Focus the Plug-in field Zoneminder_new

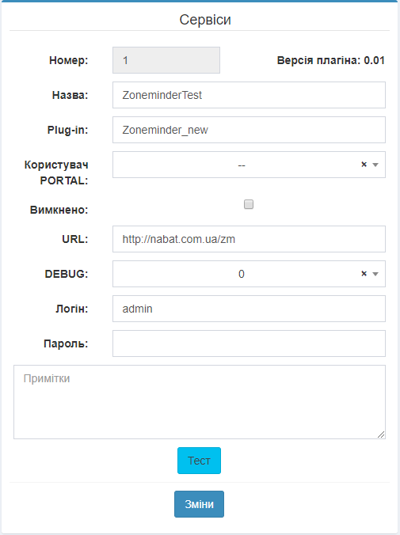tap(249, 130)
